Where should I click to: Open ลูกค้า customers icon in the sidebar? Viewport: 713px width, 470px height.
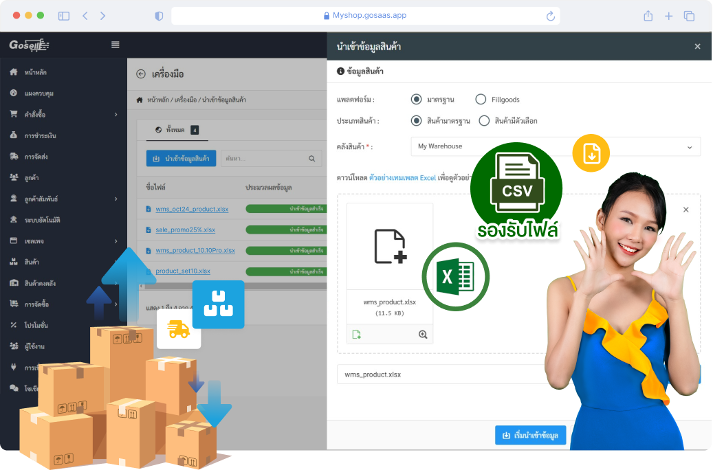click(14, 177)
